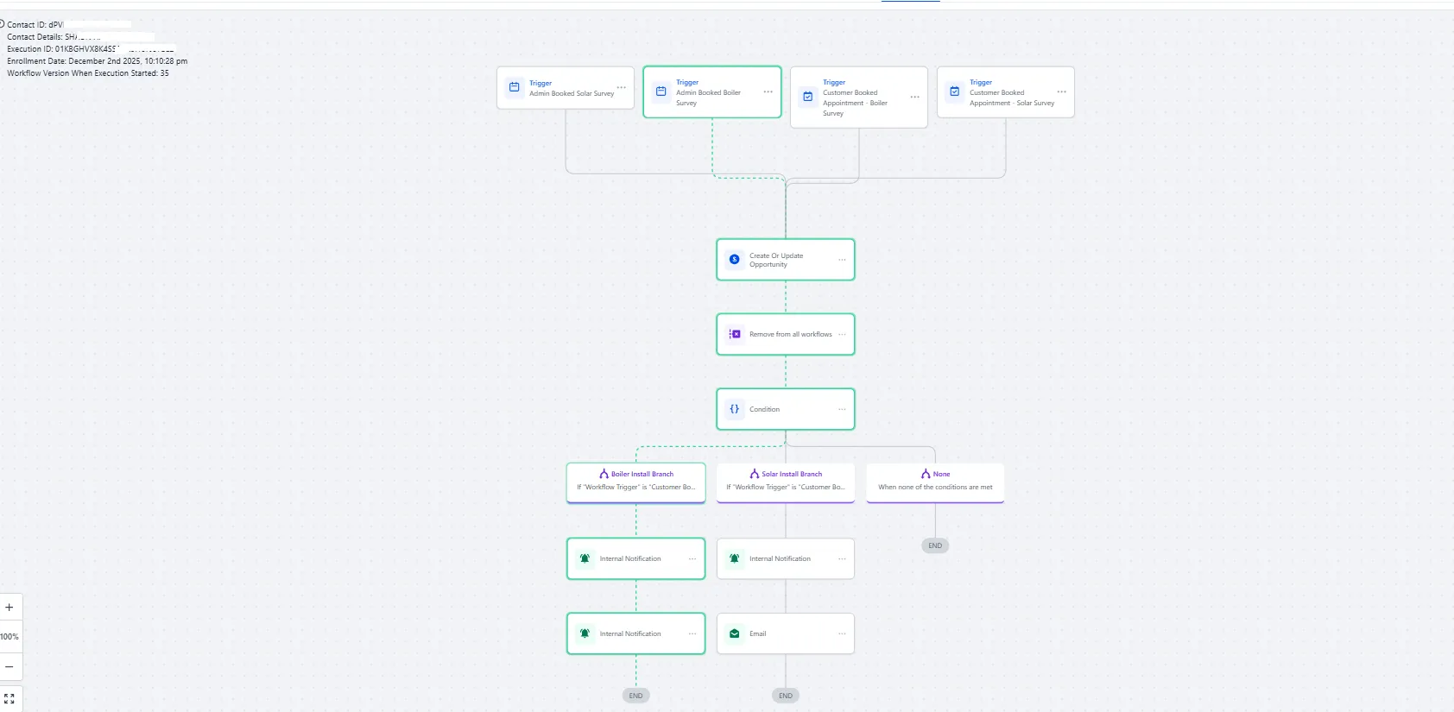Click the Admin Booked Boiler Survey trigger calendar icon
The height and width of the screenshot is (712, 1454).
click(661, 91)
